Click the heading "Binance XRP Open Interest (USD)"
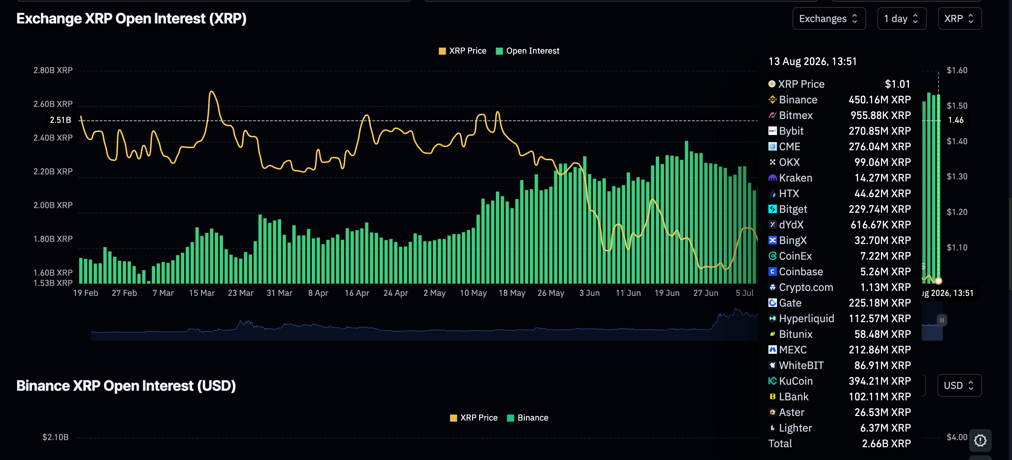This screenshot has height=460, width=1012. pyautogui.click(x=126, y=386)
